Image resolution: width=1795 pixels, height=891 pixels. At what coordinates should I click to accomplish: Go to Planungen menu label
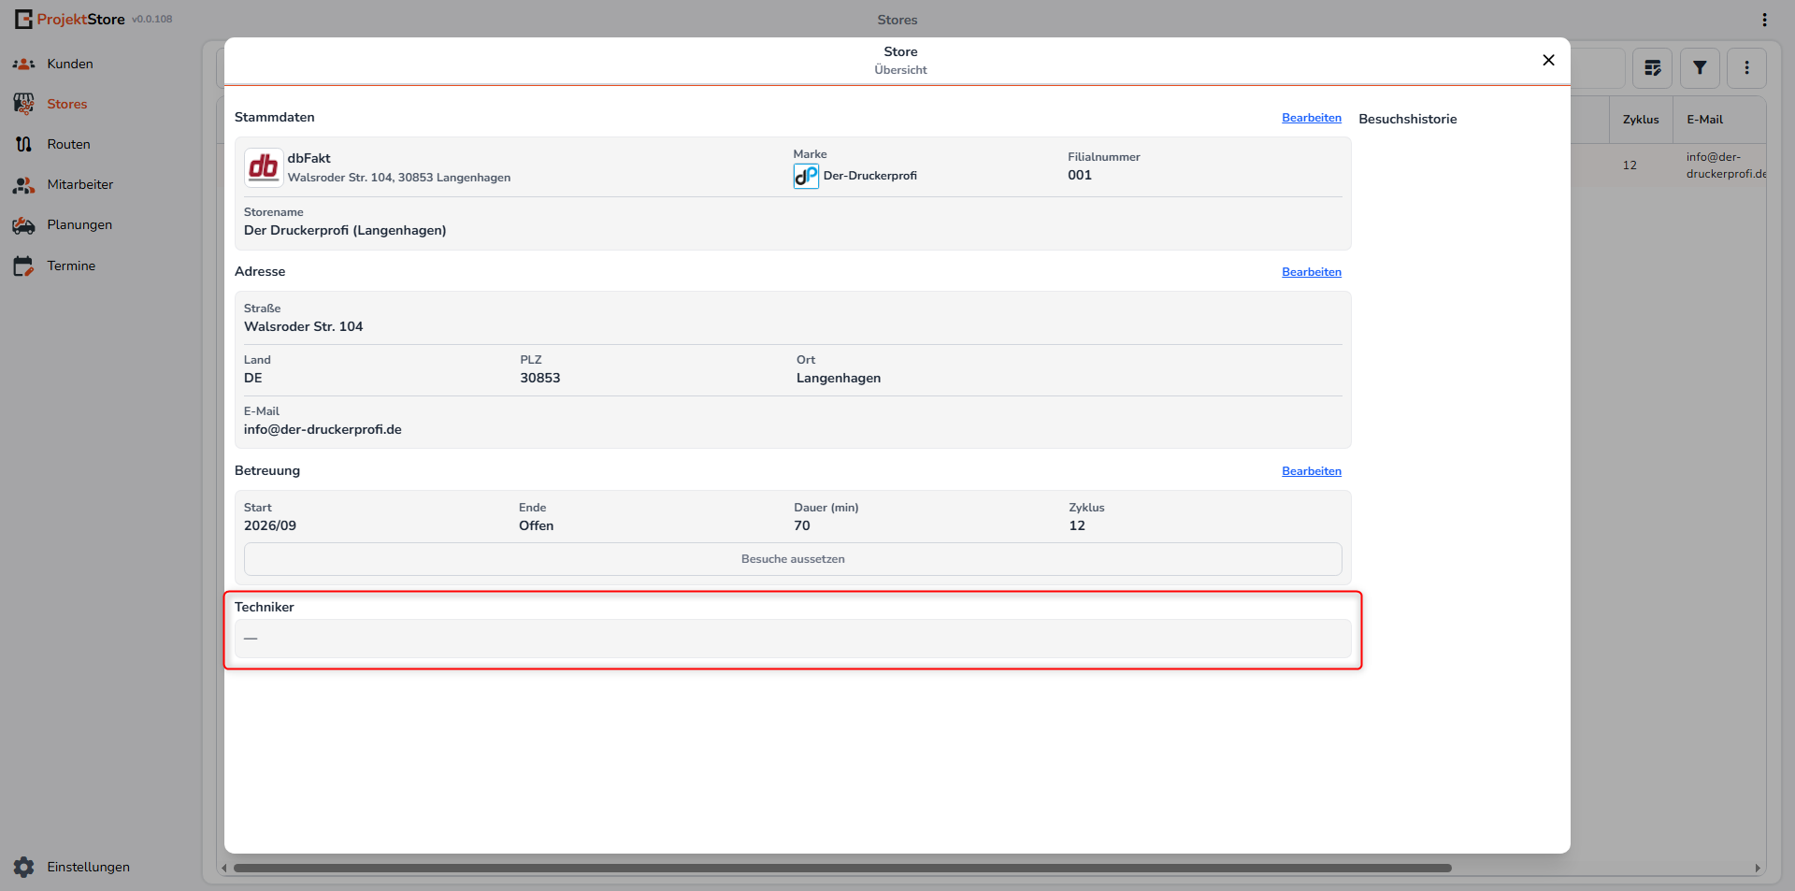79,224
